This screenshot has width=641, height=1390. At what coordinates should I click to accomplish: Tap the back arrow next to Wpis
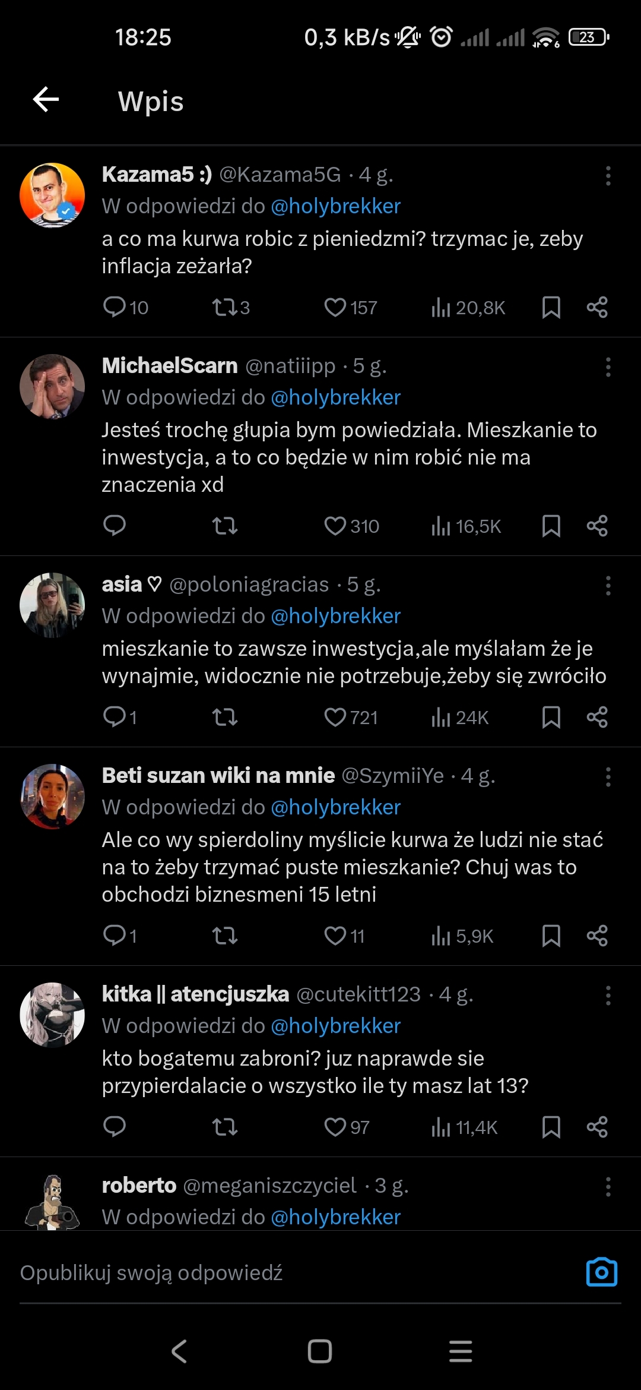[46, 99]
